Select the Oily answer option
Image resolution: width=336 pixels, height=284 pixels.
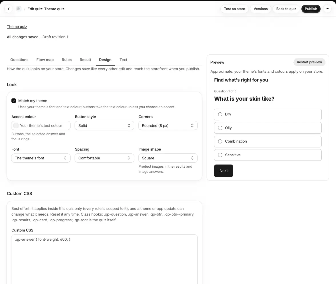[268, 128]
